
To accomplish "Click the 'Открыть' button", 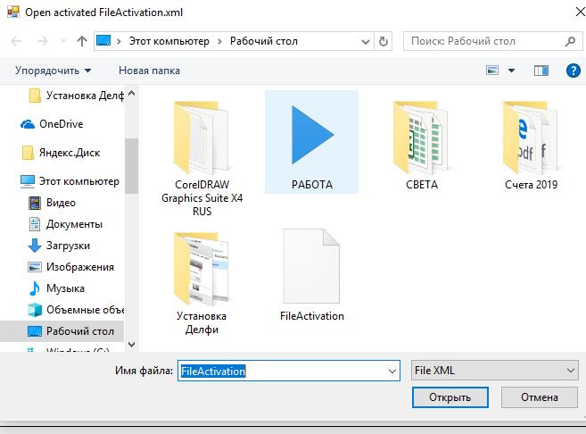I will coord(450,397).
